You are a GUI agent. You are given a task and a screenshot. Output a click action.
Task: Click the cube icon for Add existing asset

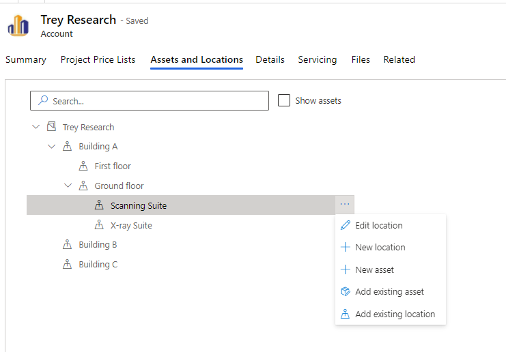point(346,291)
